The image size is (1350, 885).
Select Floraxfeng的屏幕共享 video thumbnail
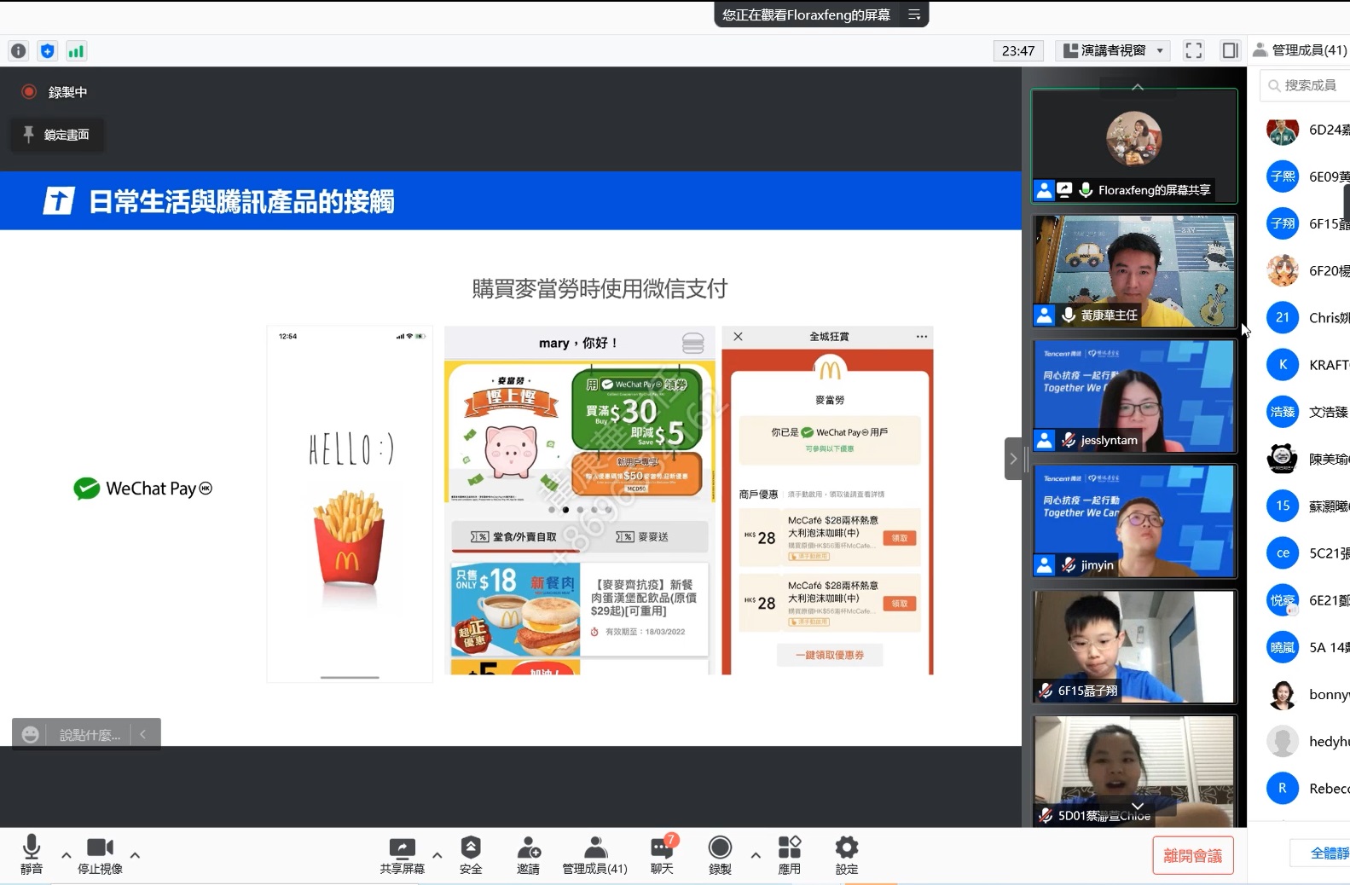1134,146
